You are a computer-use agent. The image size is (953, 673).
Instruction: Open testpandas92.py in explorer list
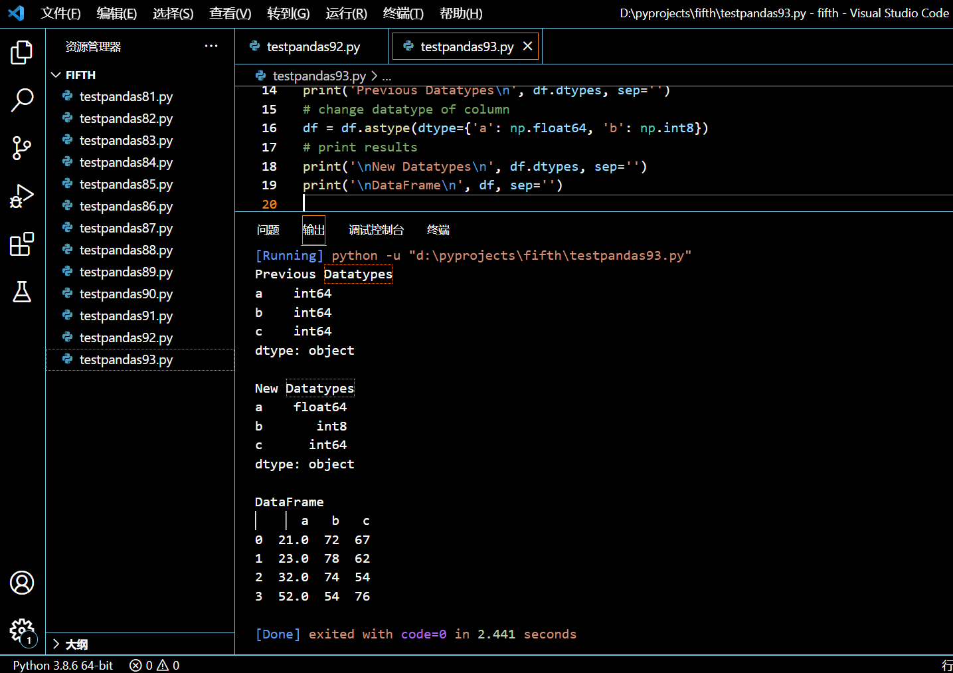140,337
